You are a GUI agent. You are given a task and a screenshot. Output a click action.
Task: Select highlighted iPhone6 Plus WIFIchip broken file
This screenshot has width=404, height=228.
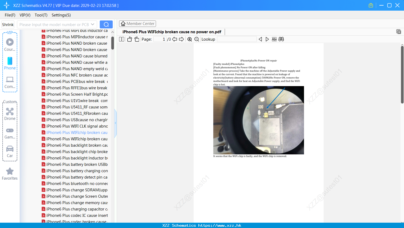[x=77, y=133]
